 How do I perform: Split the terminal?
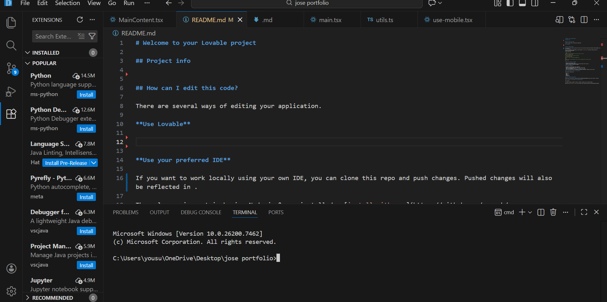coord(541,212)
